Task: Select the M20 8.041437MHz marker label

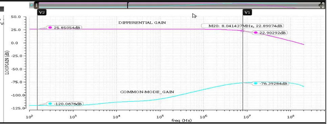Action: pyautogui.click(x=242, y=26)
